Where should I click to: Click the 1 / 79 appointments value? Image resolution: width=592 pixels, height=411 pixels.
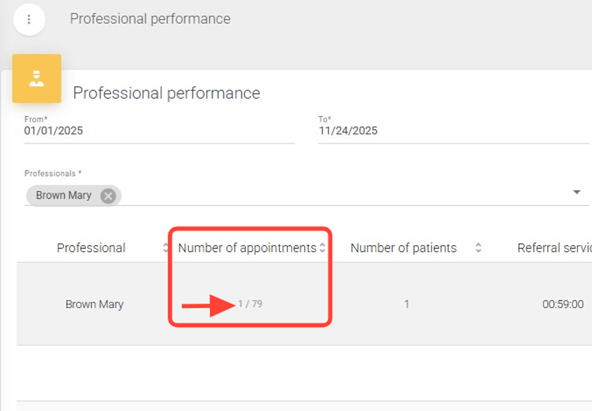(x=250, y=304)
